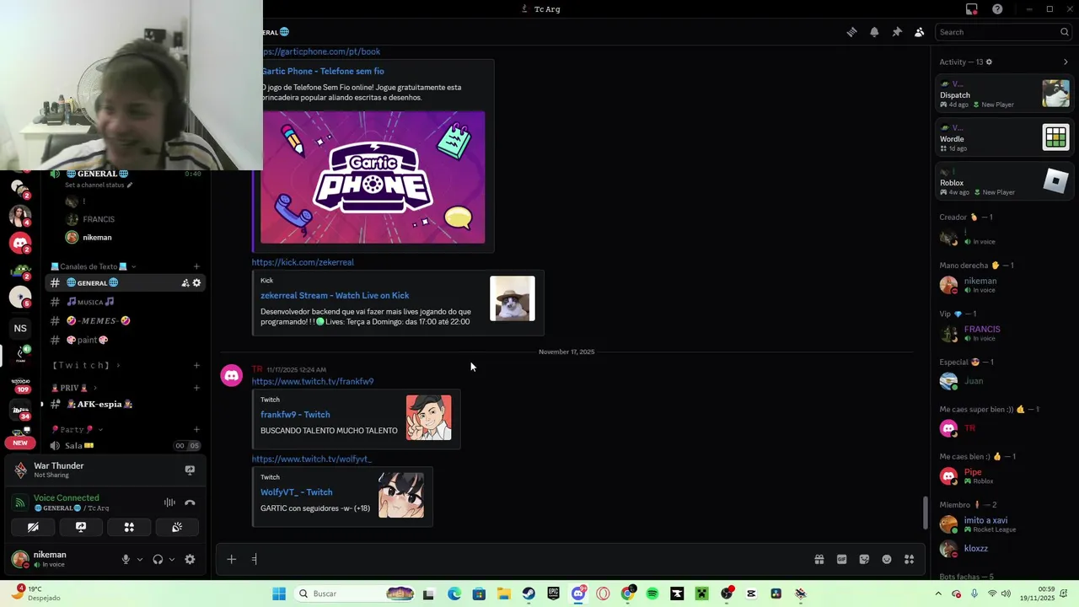Open member nikeman in member list

(1004, 285)
